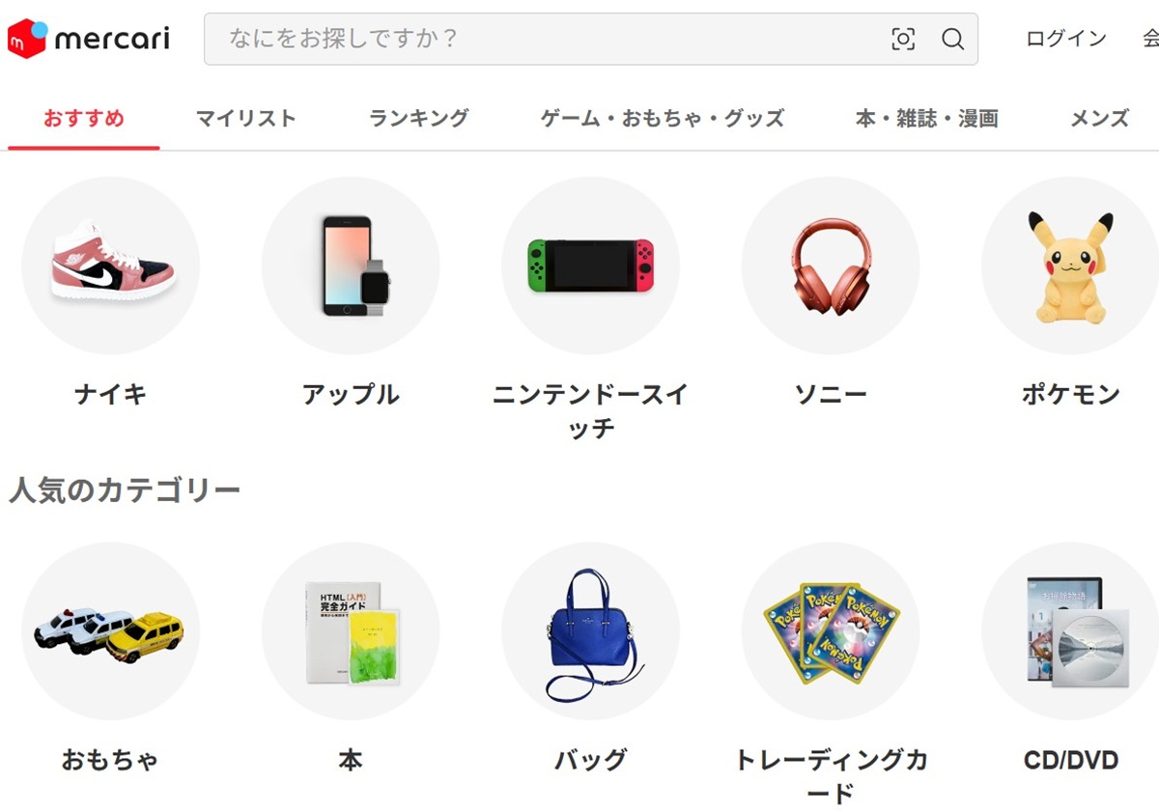Open the camera image search icon

click(903, 40)
